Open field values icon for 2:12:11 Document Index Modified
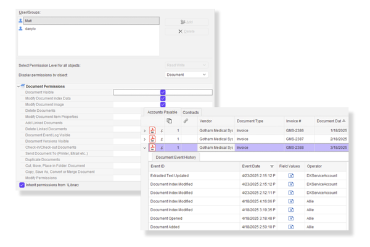 coord(291,193)
